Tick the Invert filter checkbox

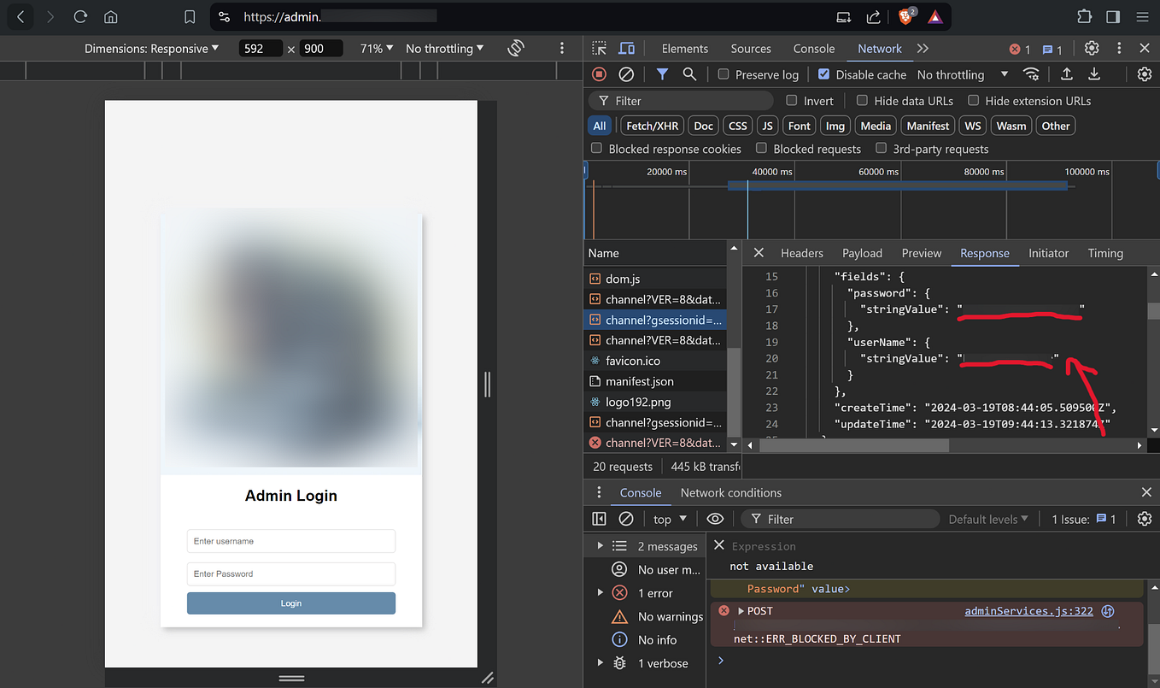791,100
